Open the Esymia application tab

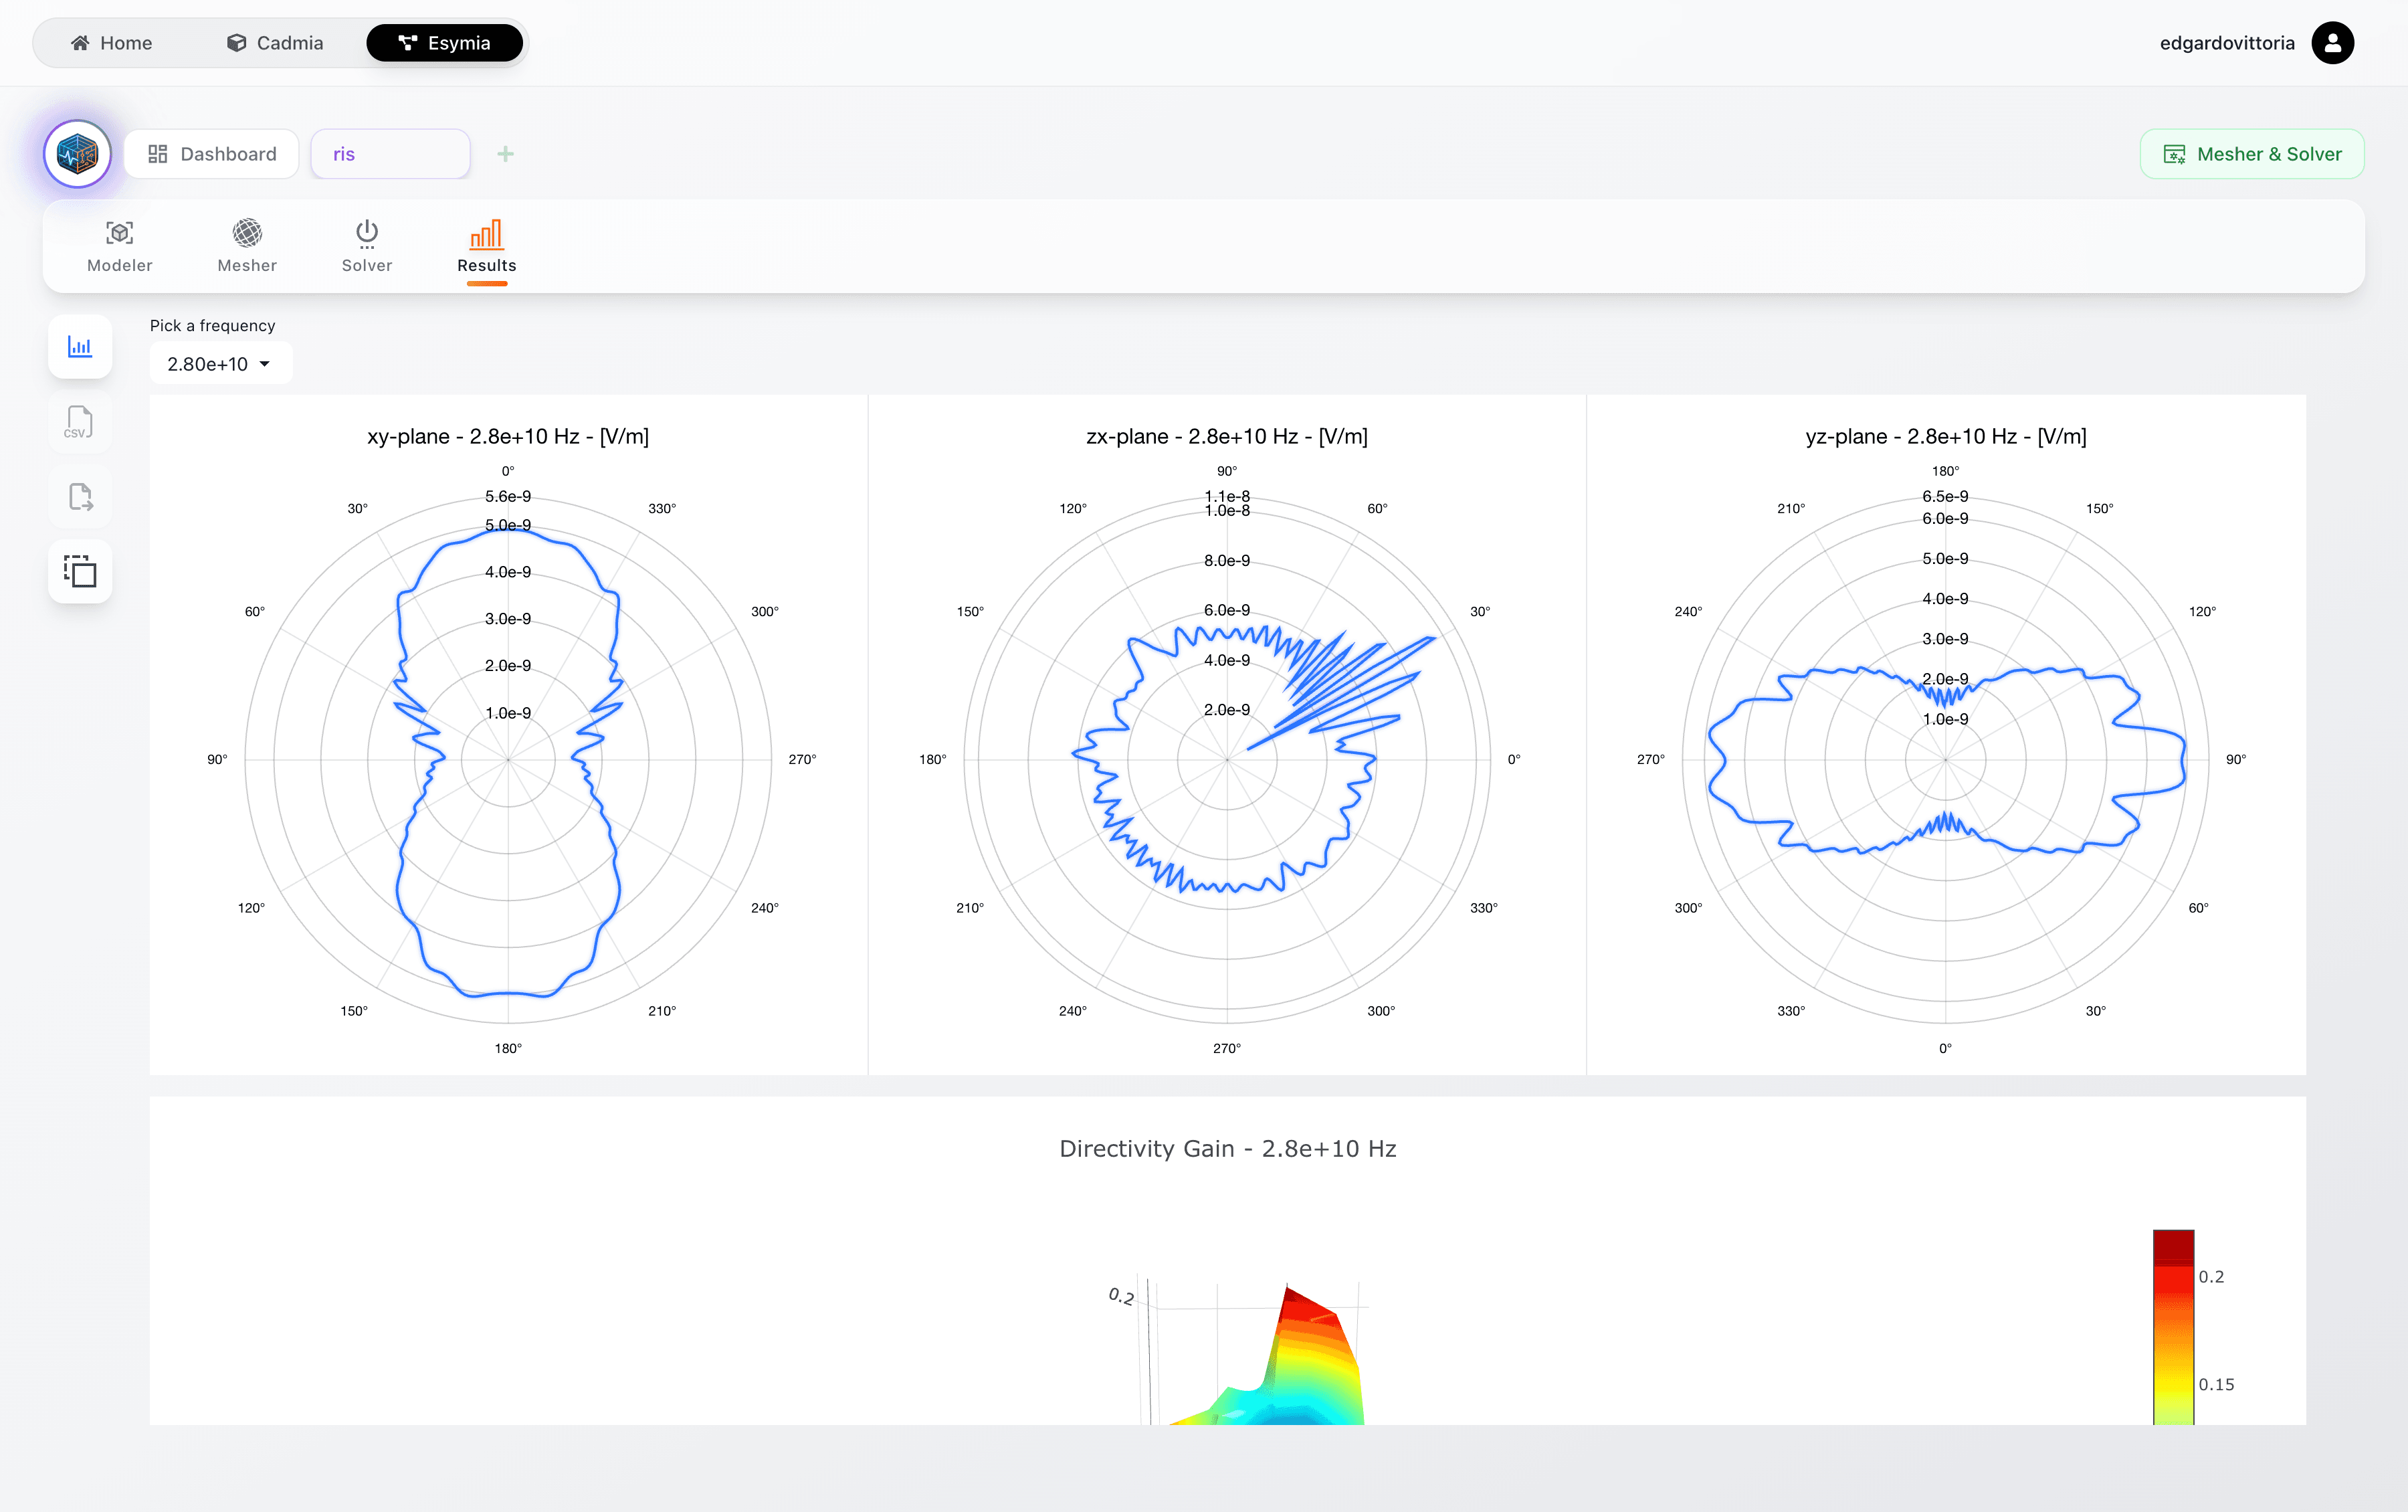(x=444, y=42)
